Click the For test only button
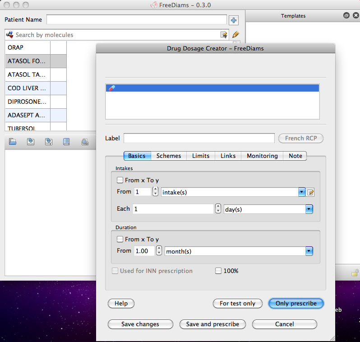This screenshot has width=360, height=342. tap(237, 303)
